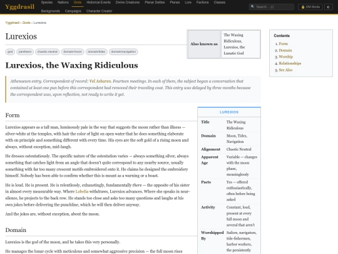Click the 'Lurexios' breadcrumb text
The width and height of the screenshot is (338, 254).
(x=40, y=23)
